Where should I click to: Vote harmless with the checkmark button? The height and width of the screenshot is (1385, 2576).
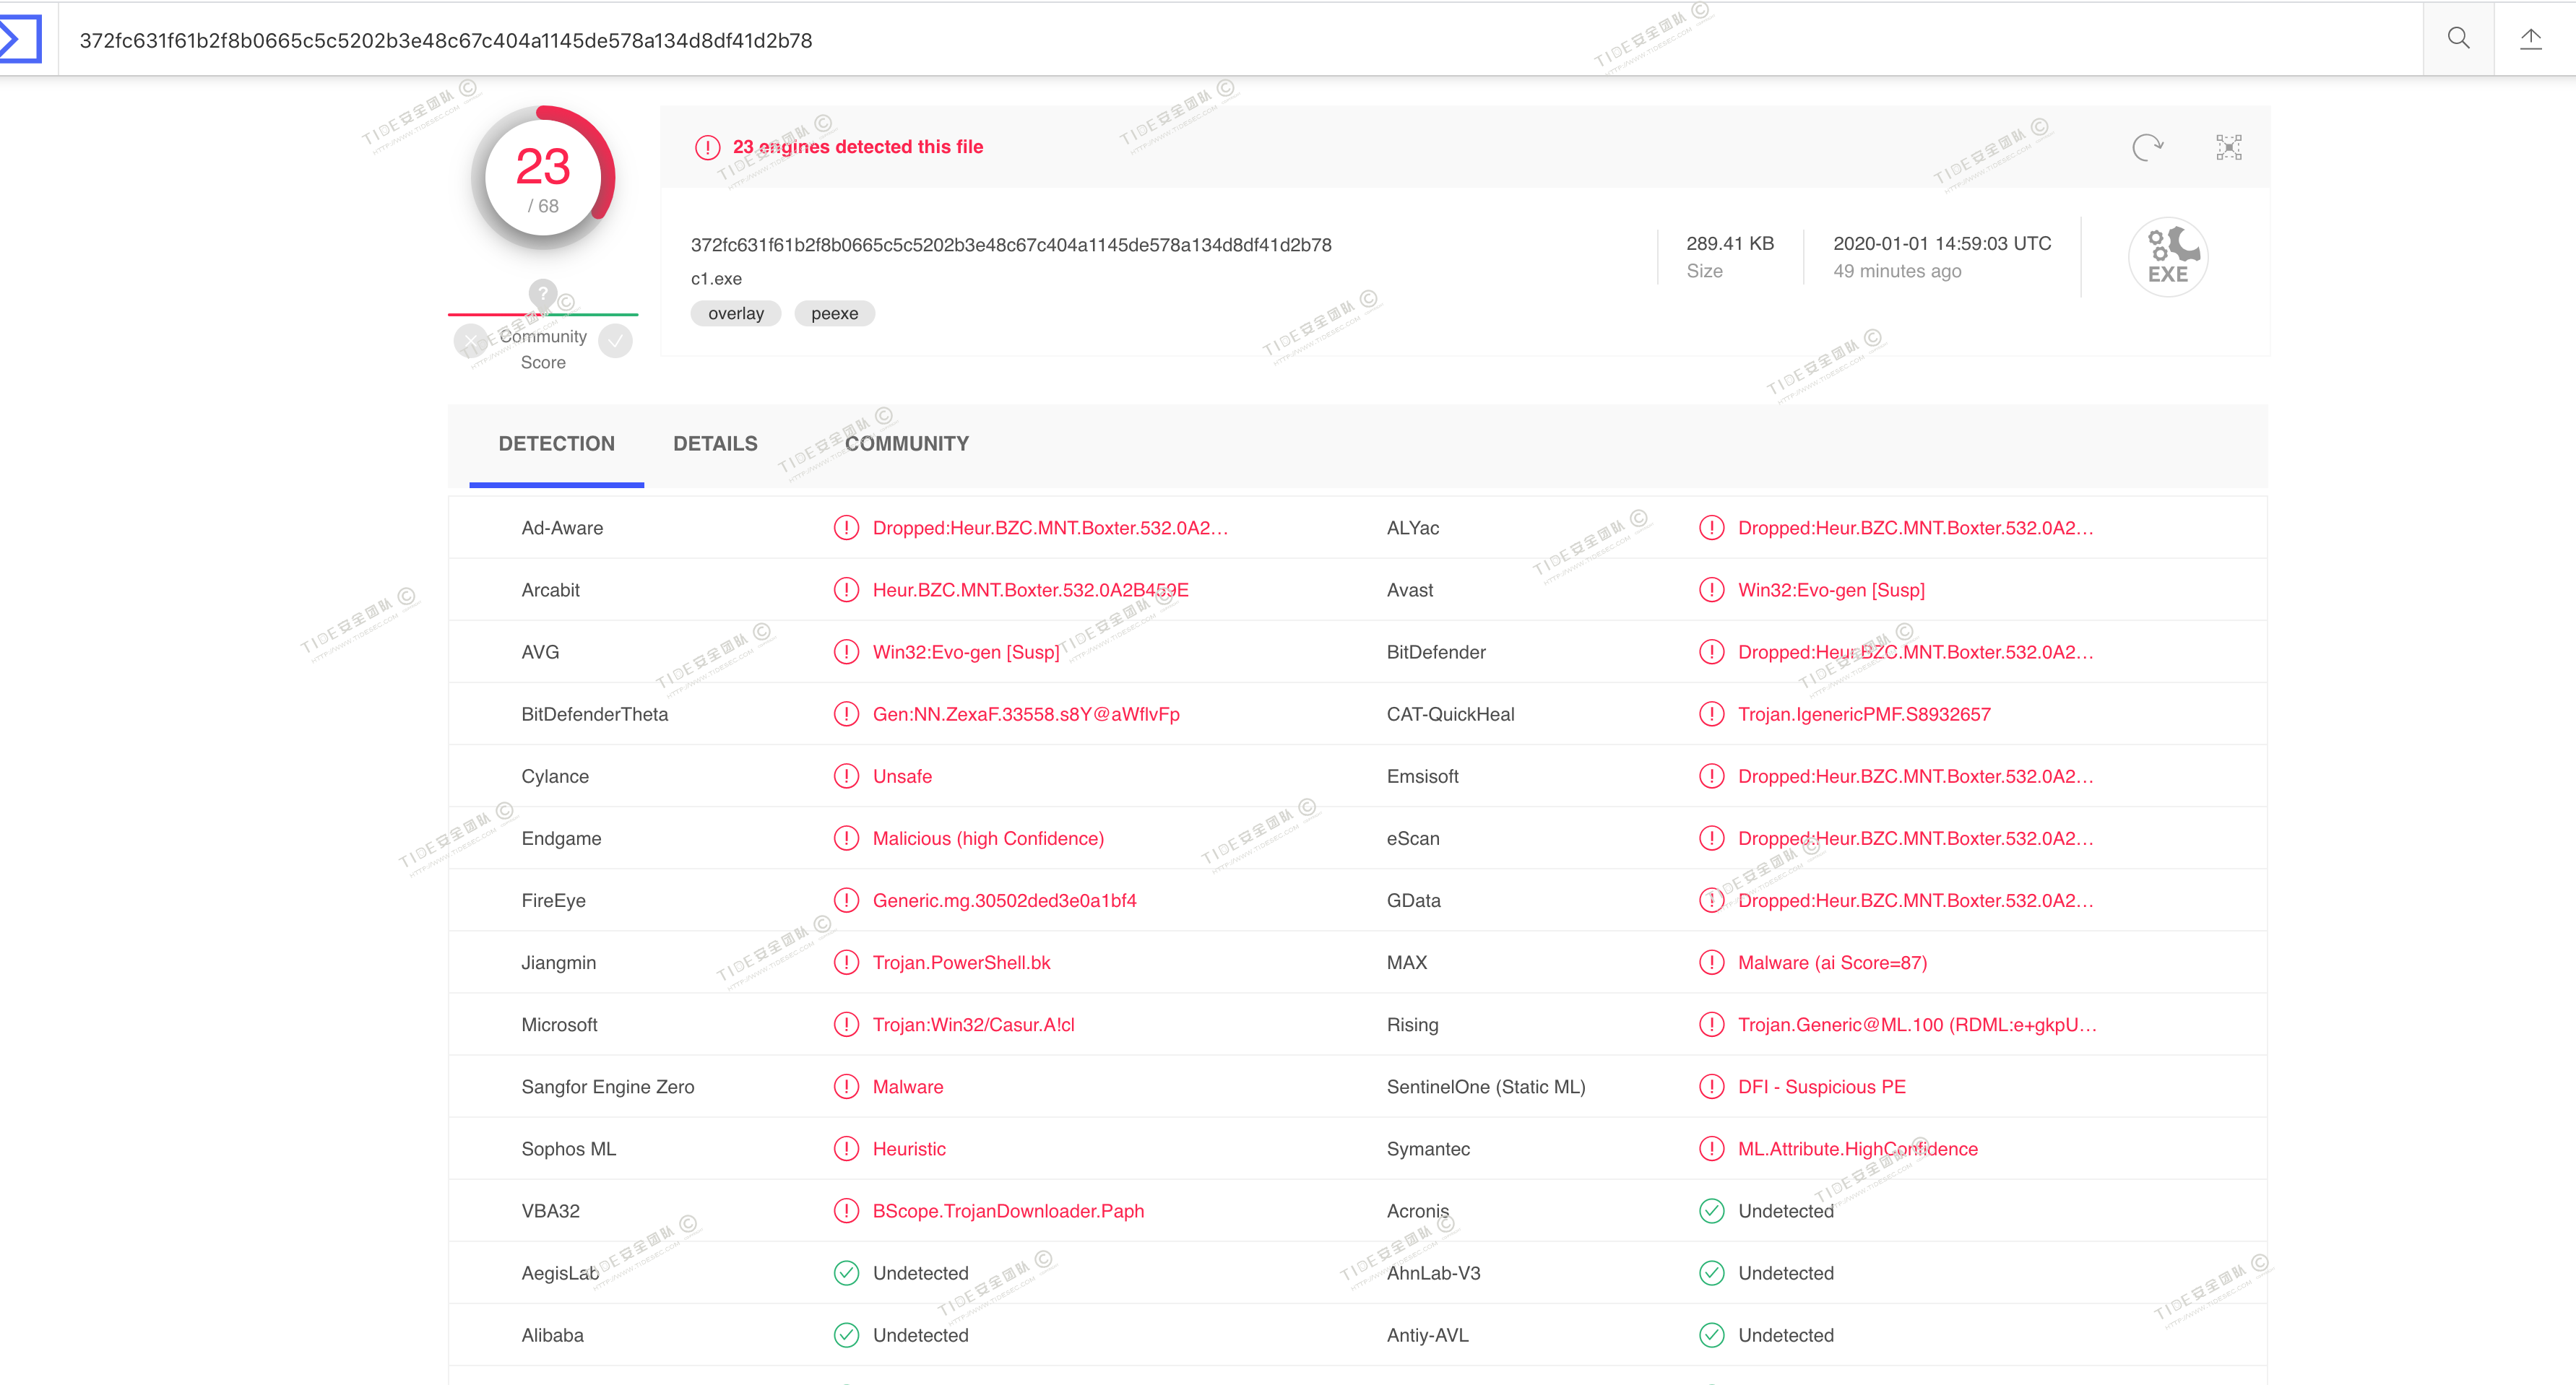point(616,342)
